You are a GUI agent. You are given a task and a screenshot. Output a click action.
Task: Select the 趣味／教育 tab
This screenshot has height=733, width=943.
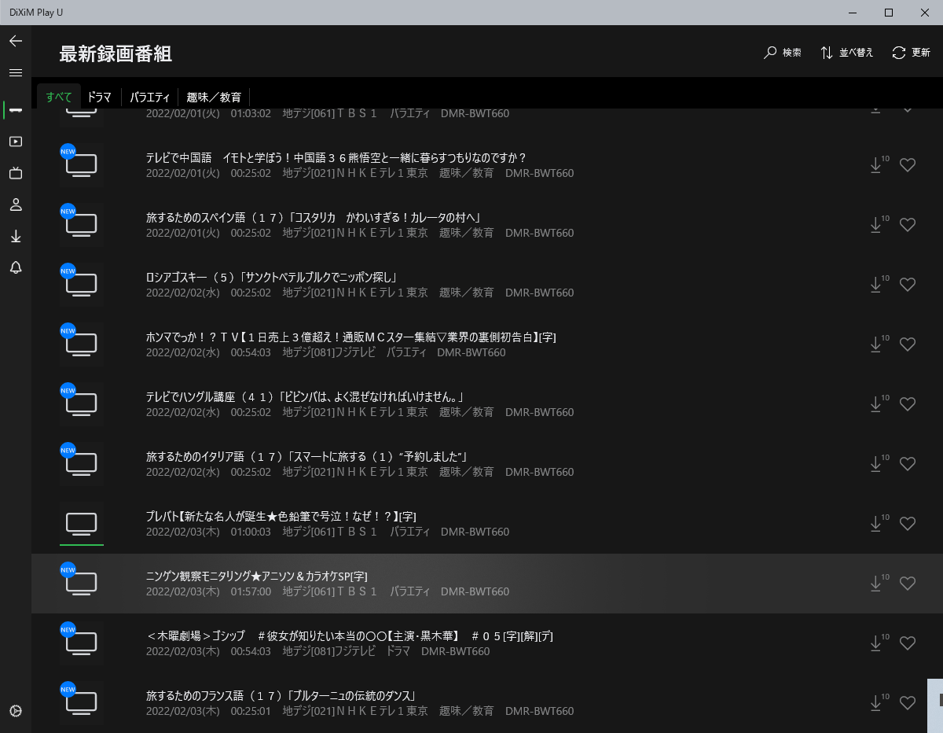point(214,98)
